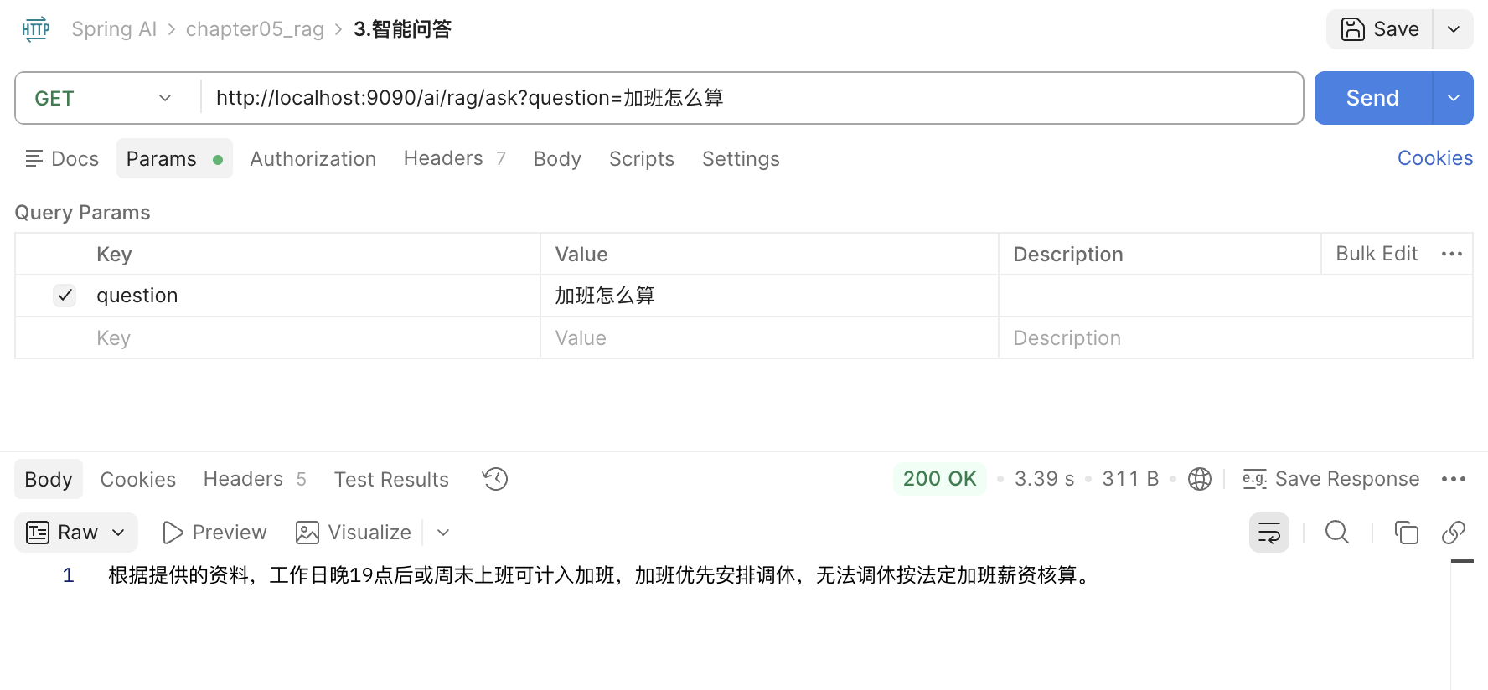Screen dimensions: 1488x690
Task: Open response more options ellipsis
Action: pyautogui.click(x=1454, y=479)
